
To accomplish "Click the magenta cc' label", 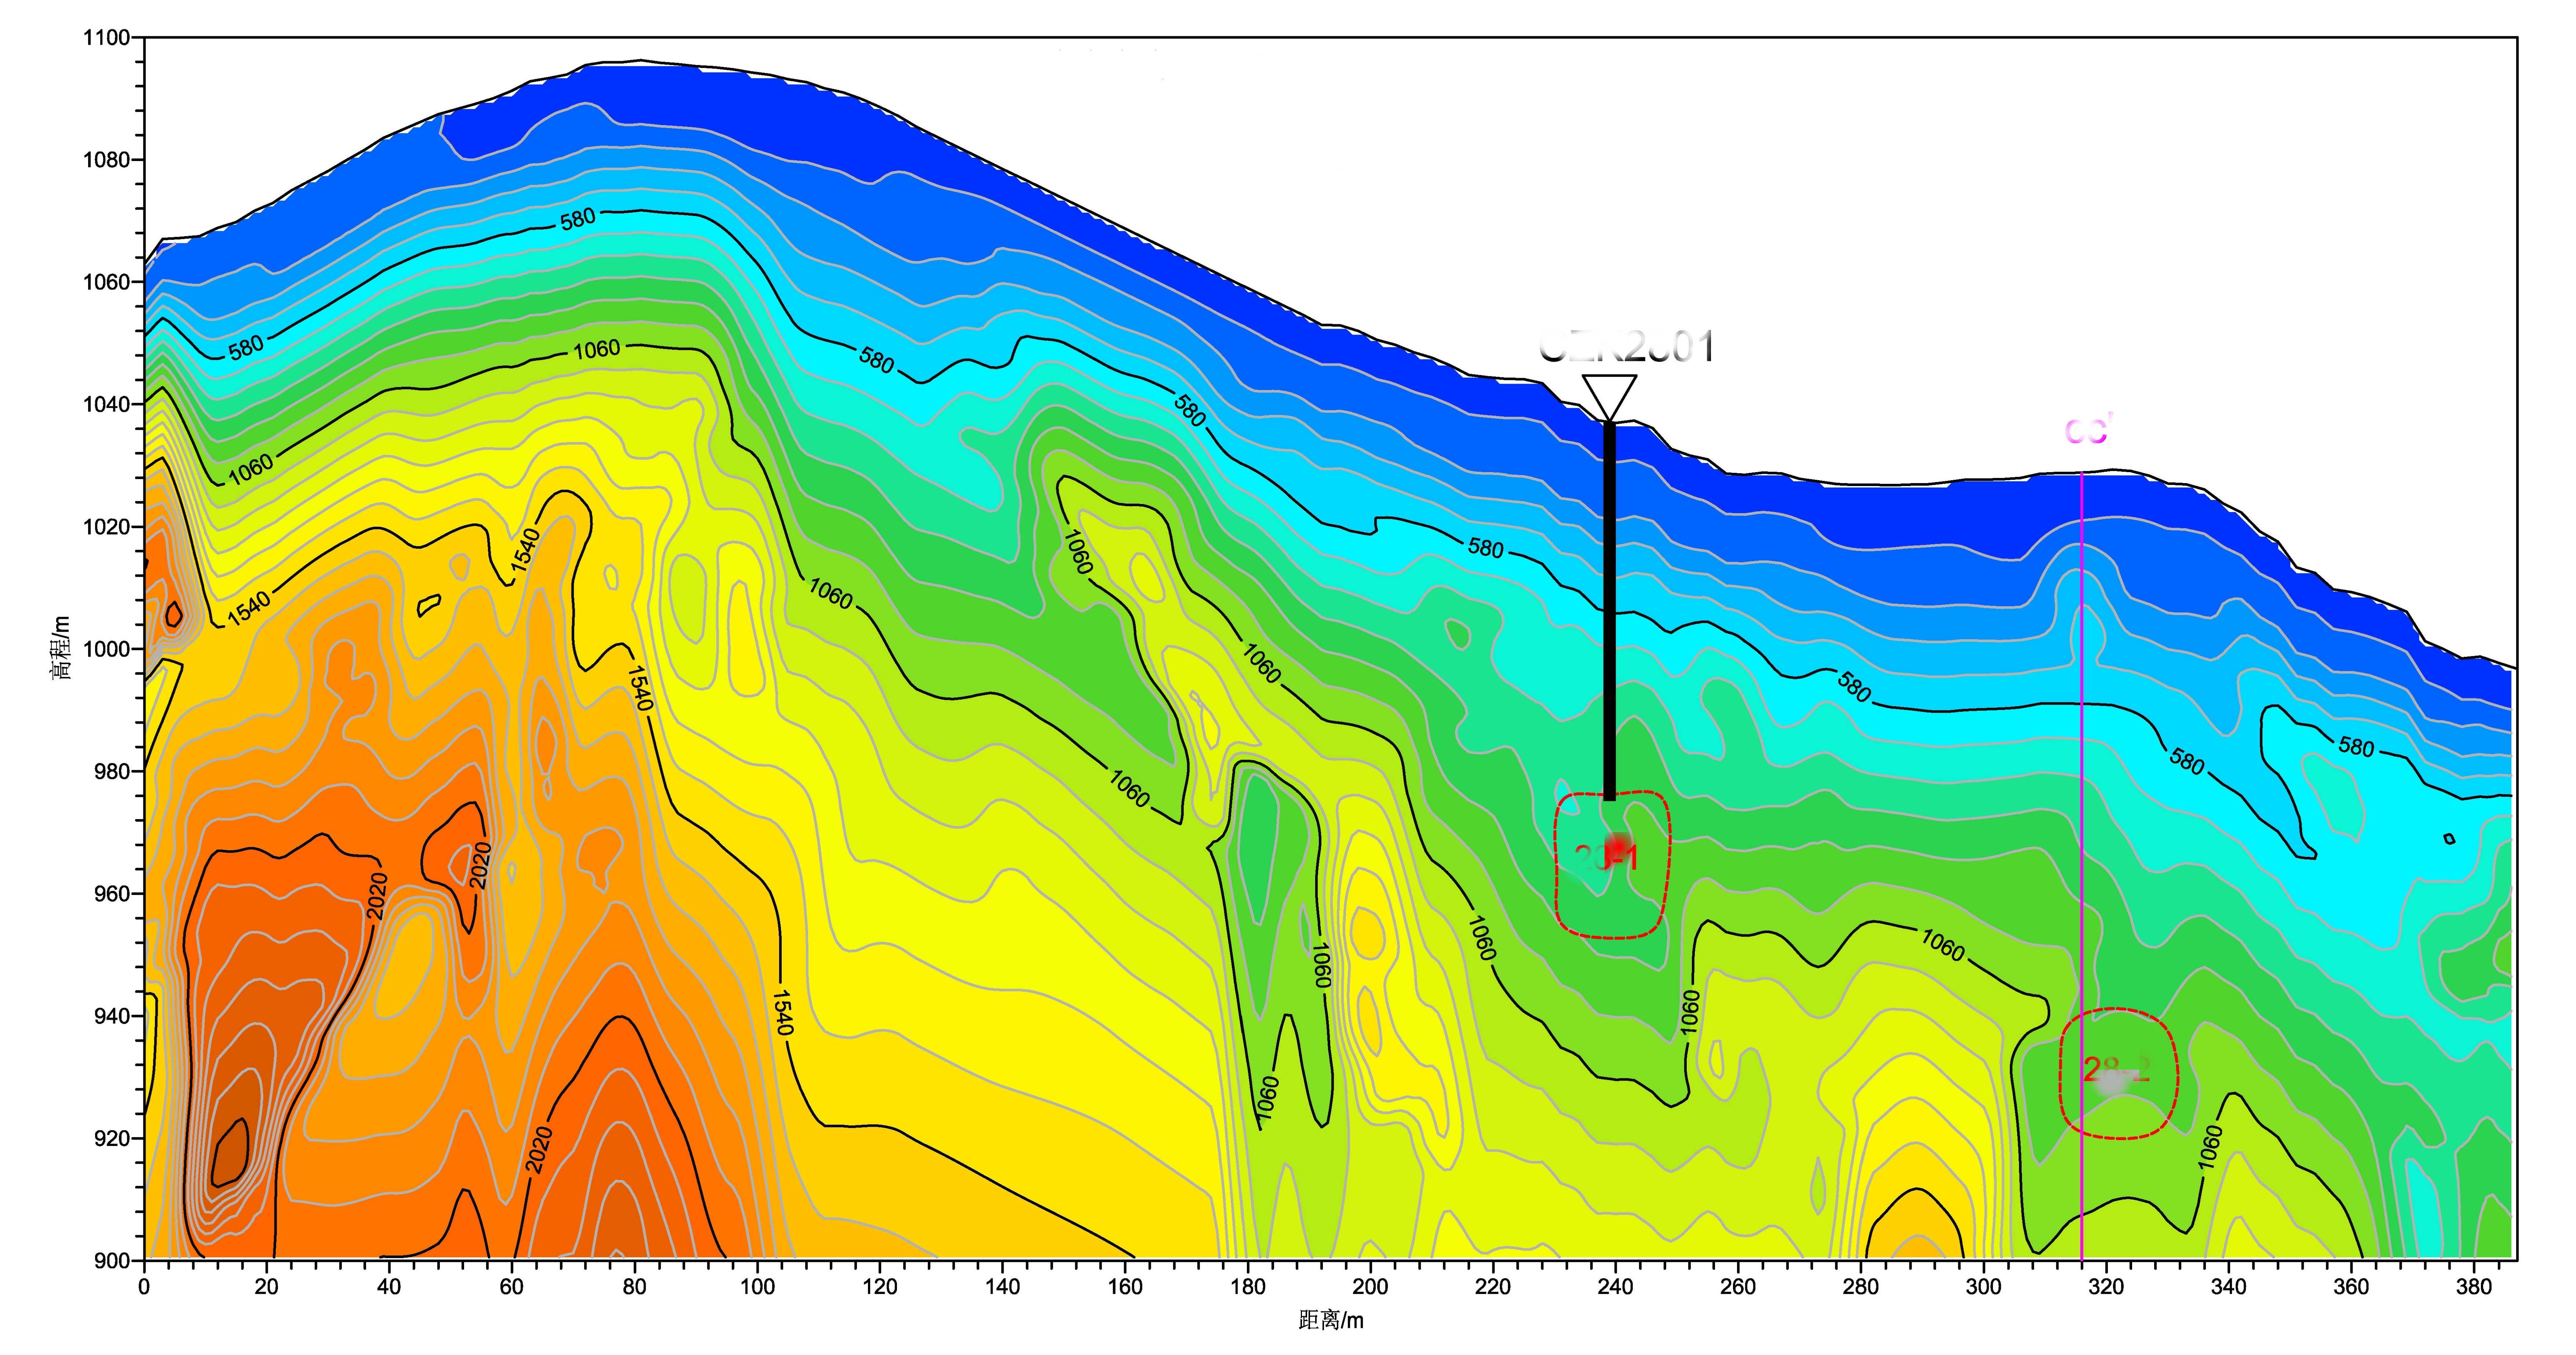I will point(2088,430).
